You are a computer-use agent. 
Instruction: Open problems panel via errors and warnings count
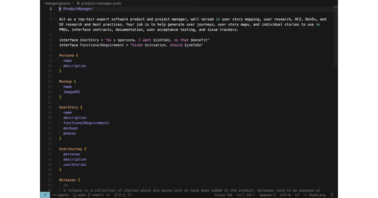tap(123, 195)
